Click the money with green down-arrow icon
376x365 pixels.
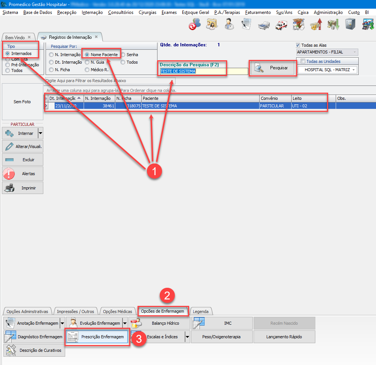(x=333, y=25)
